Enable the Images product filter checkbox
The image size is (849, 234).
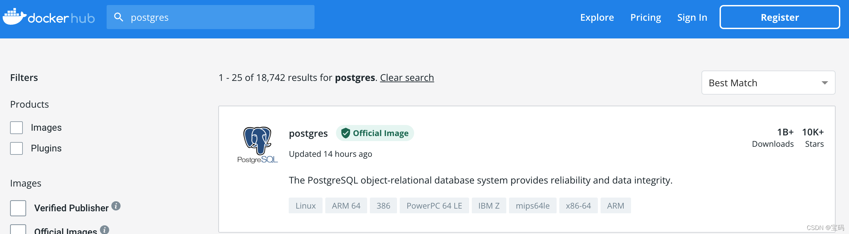point(16,128)
